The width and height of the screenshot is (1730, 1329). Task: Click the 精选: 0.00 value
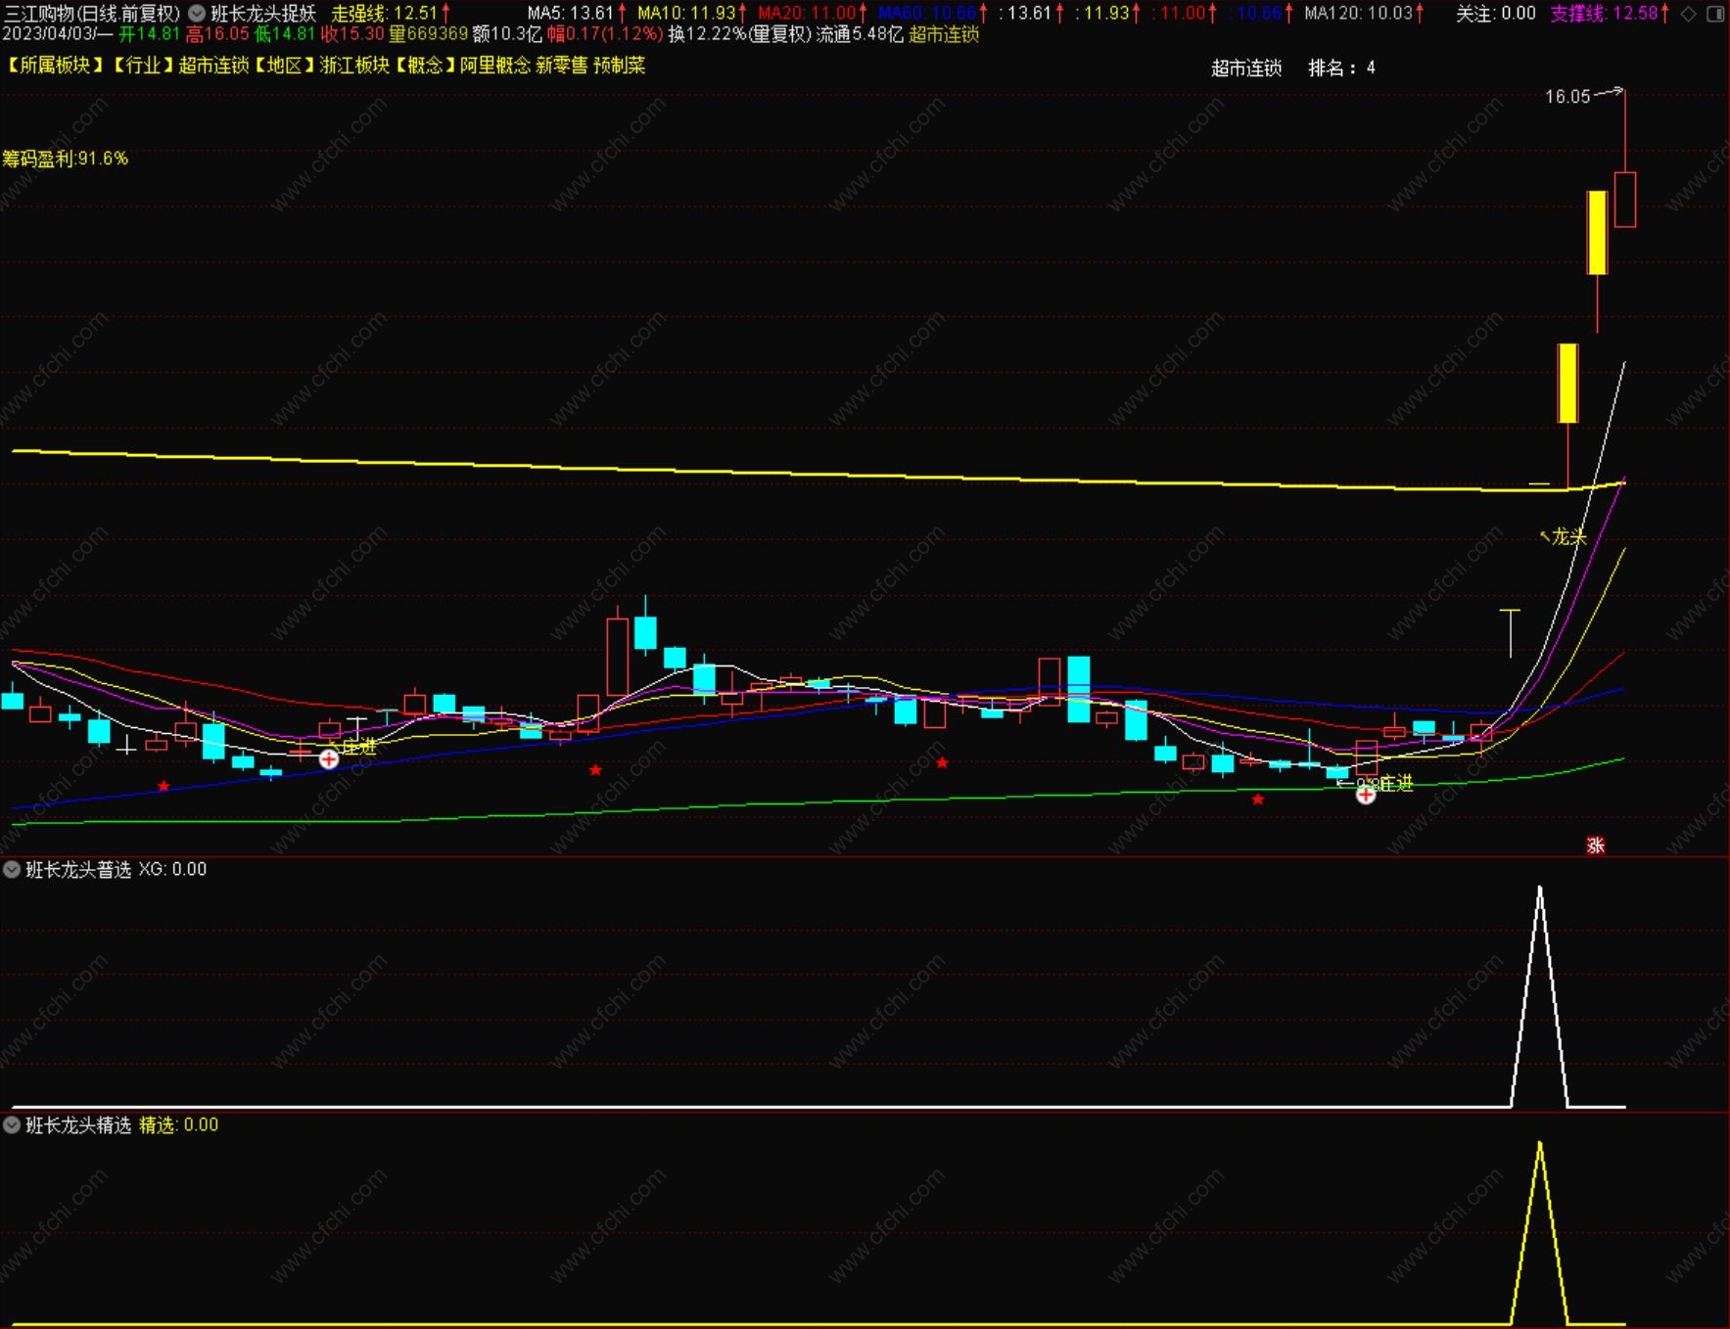(x=178, y=1124)
